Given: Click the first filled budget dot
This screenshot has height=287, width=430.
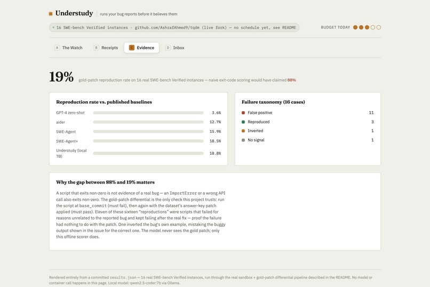Looking at the screenshot, I should 355,27.
